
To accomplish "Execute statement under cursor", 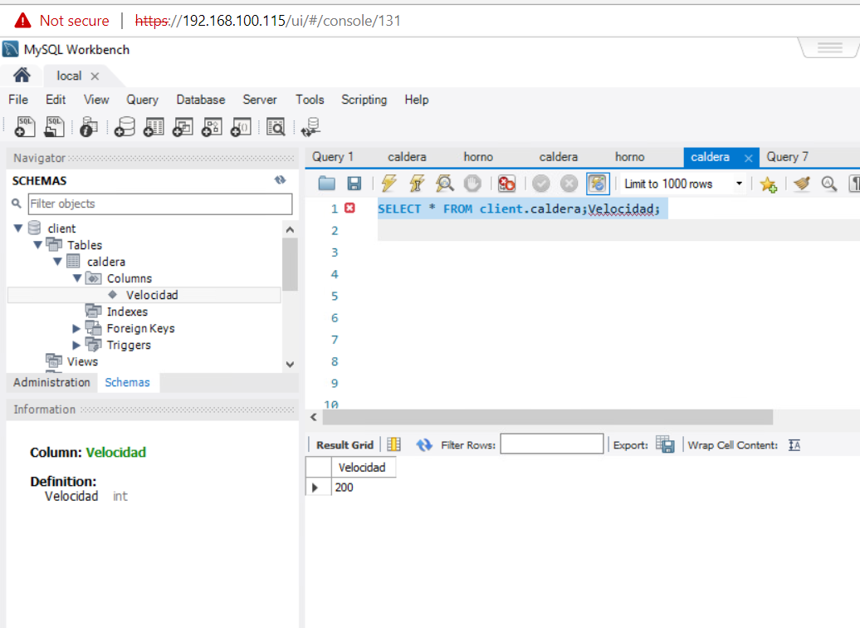I will click(x=417, y=184).
